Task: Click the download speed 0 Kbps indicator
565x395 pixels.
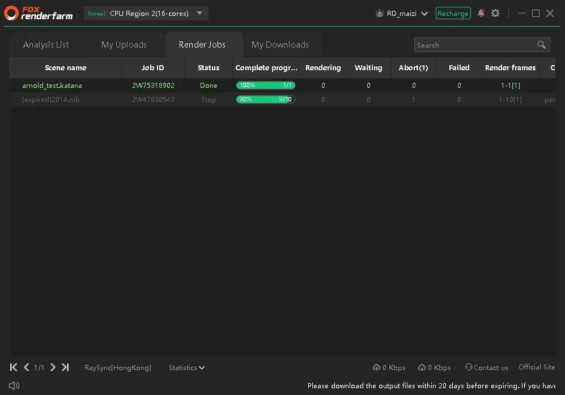Action: pyautogui.click(x=434, y=368)
